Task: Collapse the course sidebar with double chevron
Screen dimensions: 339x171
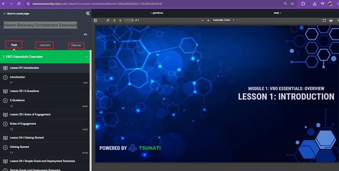Action: (88, 13)
